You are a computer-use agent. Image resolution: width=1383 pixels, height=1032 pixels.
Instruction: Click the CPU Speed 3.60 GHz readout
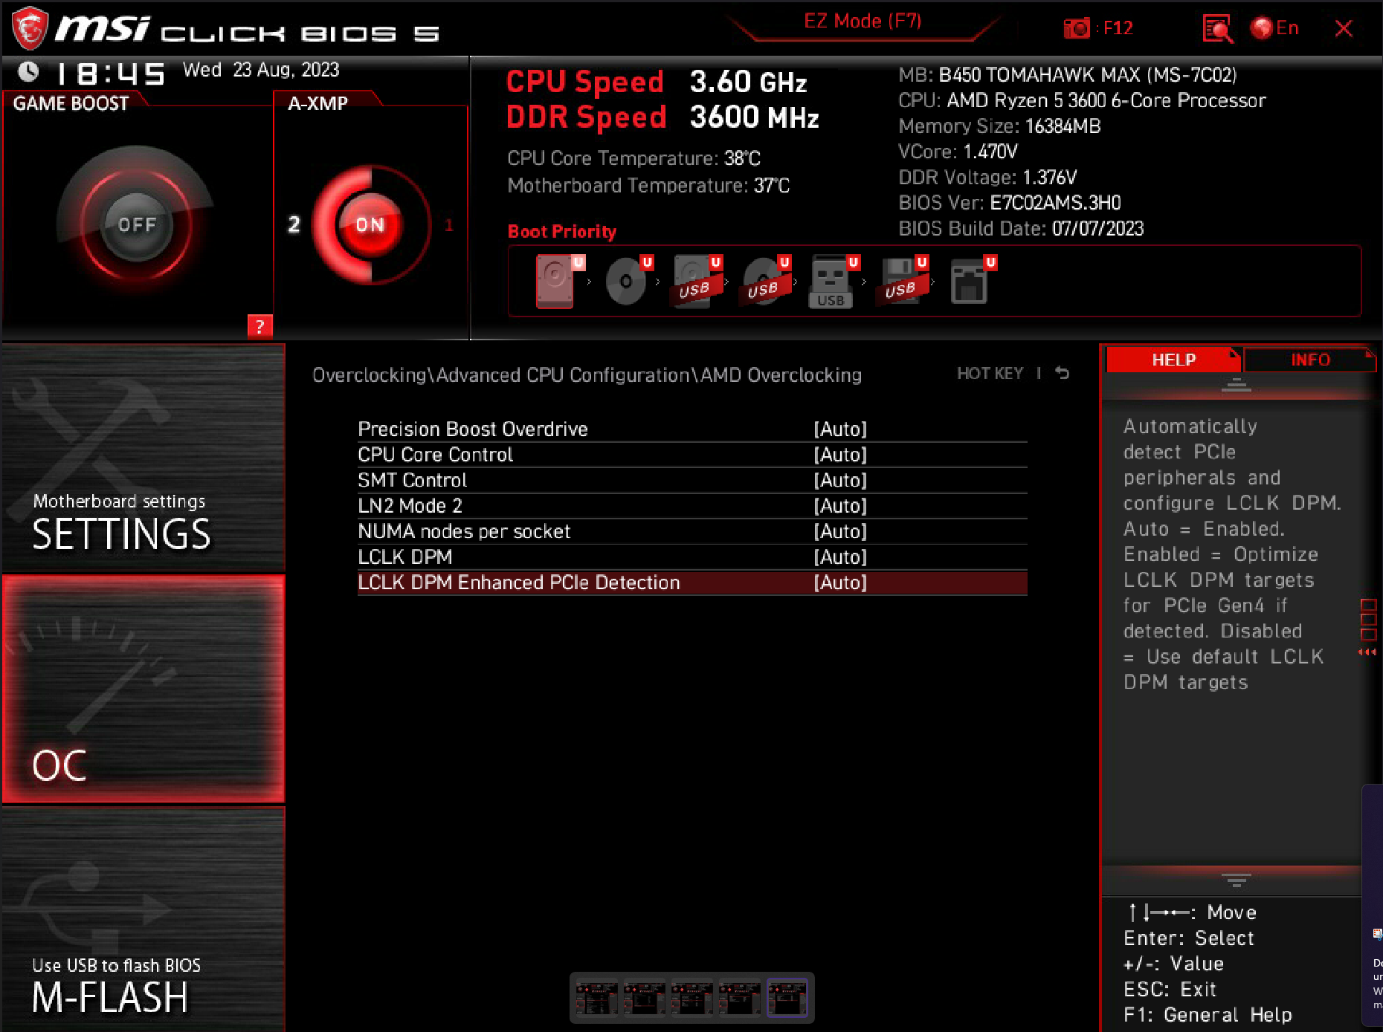point(657,82)
